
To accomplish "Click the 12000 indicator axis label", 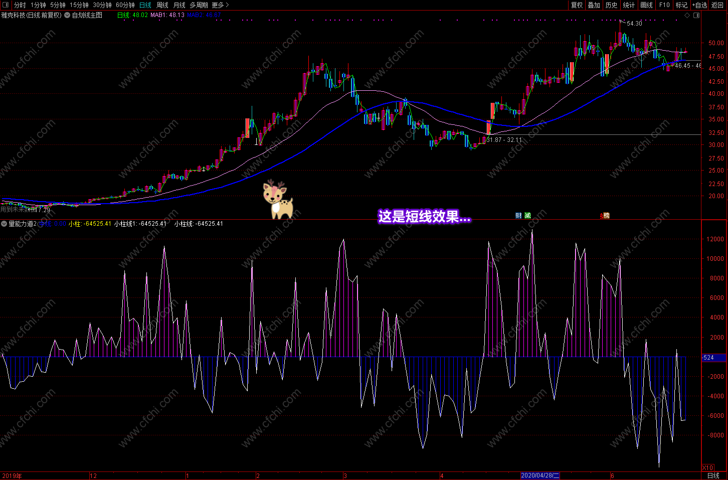I will click(715, 239).
